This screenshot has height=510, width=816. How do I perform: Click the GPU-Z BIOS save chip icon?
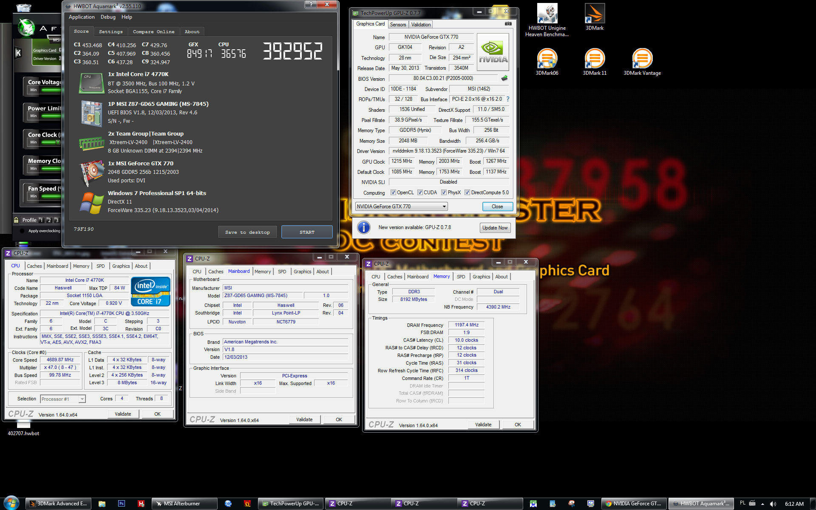[x=504, y=78]
